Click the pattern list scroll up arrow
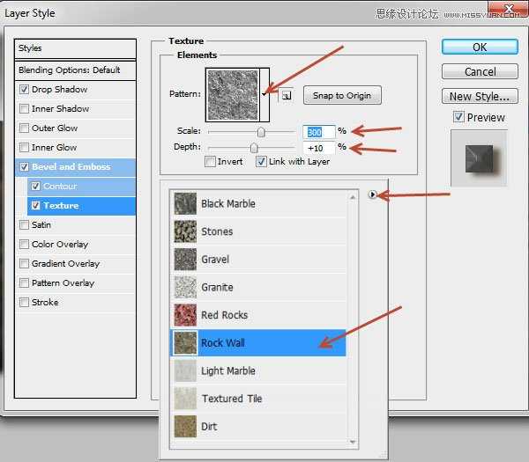 point(353,197)
